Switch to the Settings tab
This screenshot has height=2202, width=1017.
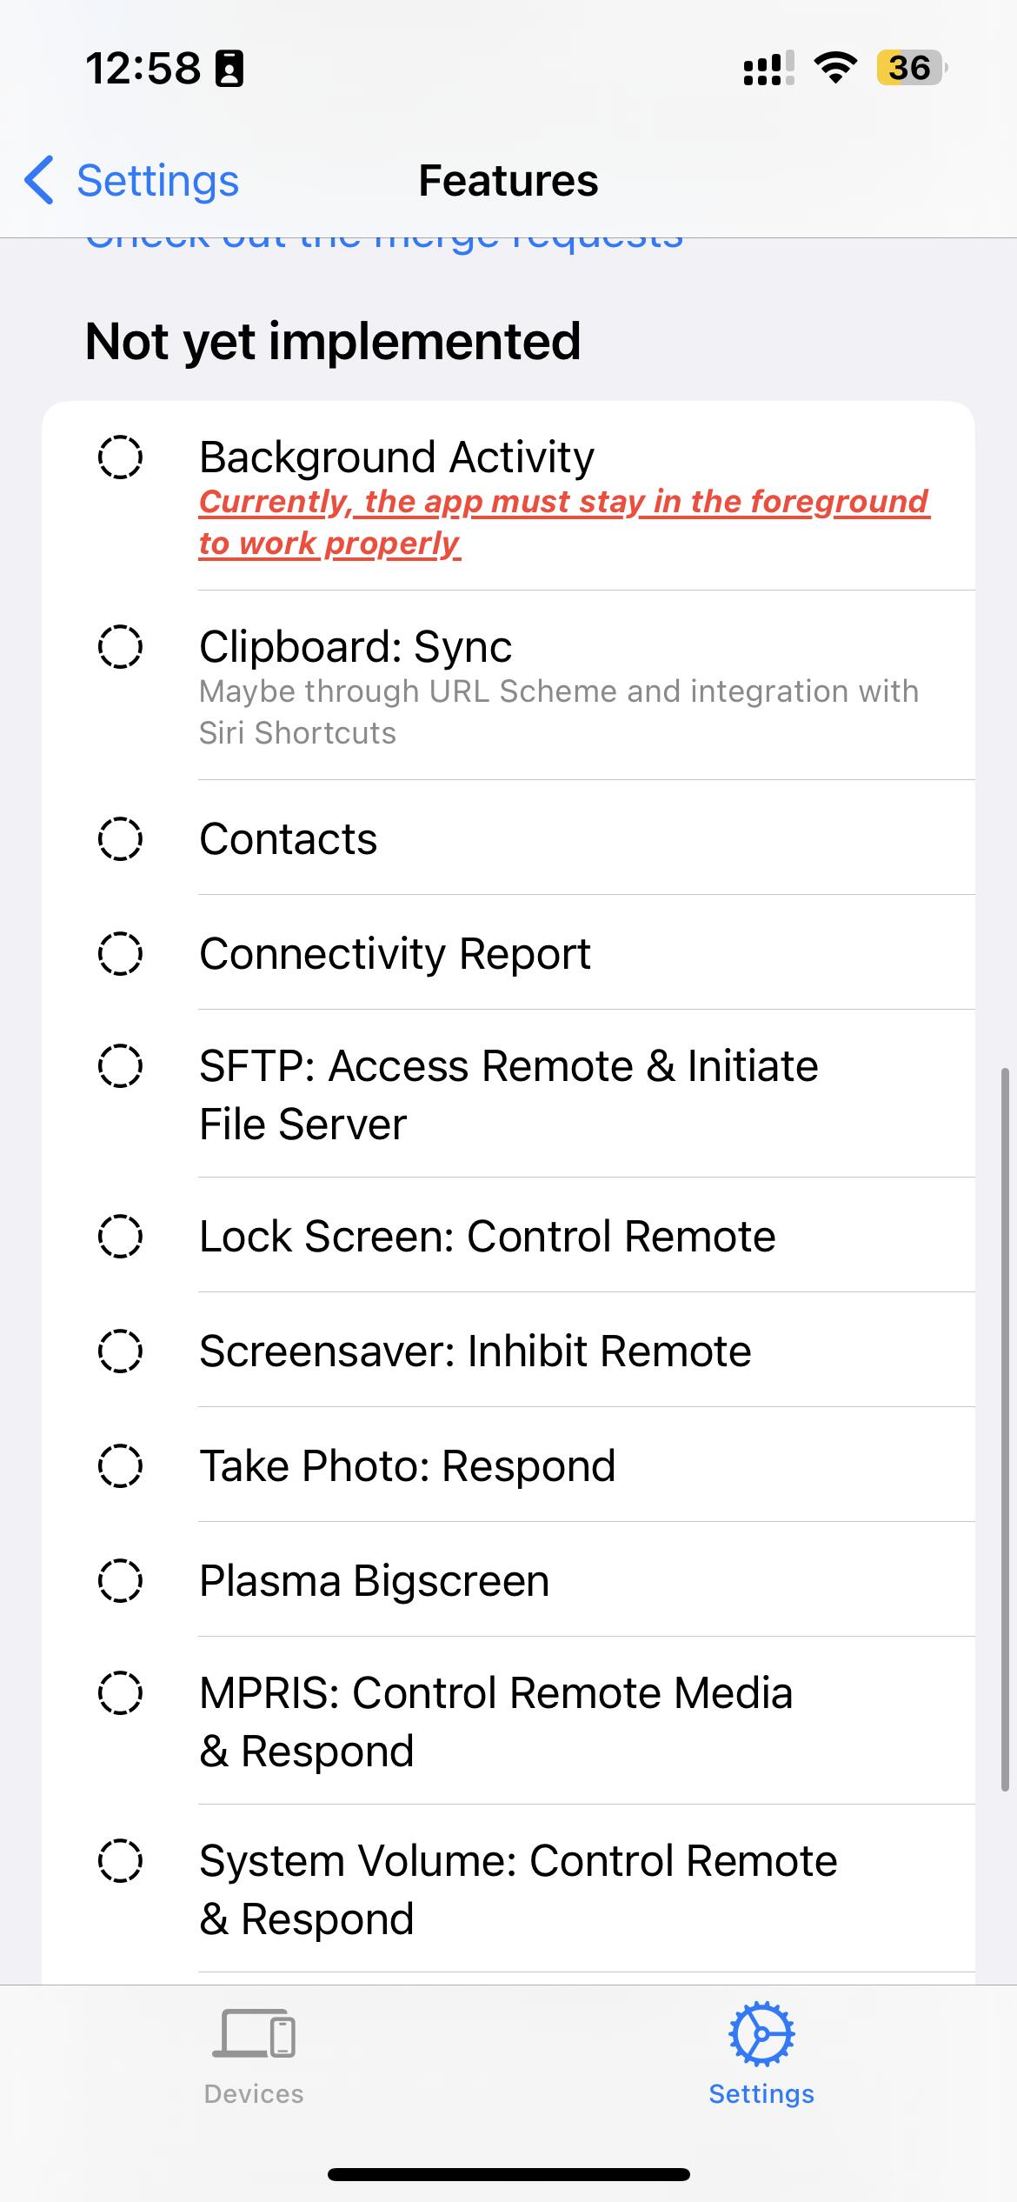coord(761,2056)
